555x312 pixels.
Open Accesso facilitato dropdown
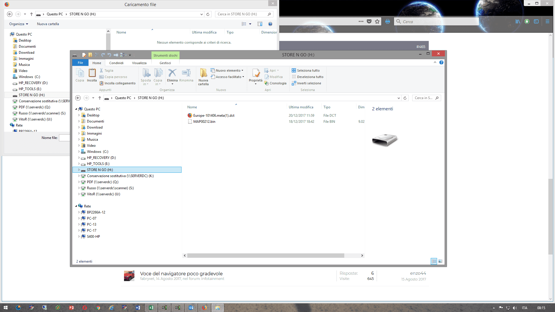[x=227, y=77]
